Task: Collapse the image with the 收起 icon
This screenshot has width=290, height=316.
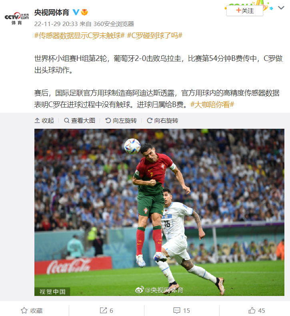Action: [x=44, y=121]
